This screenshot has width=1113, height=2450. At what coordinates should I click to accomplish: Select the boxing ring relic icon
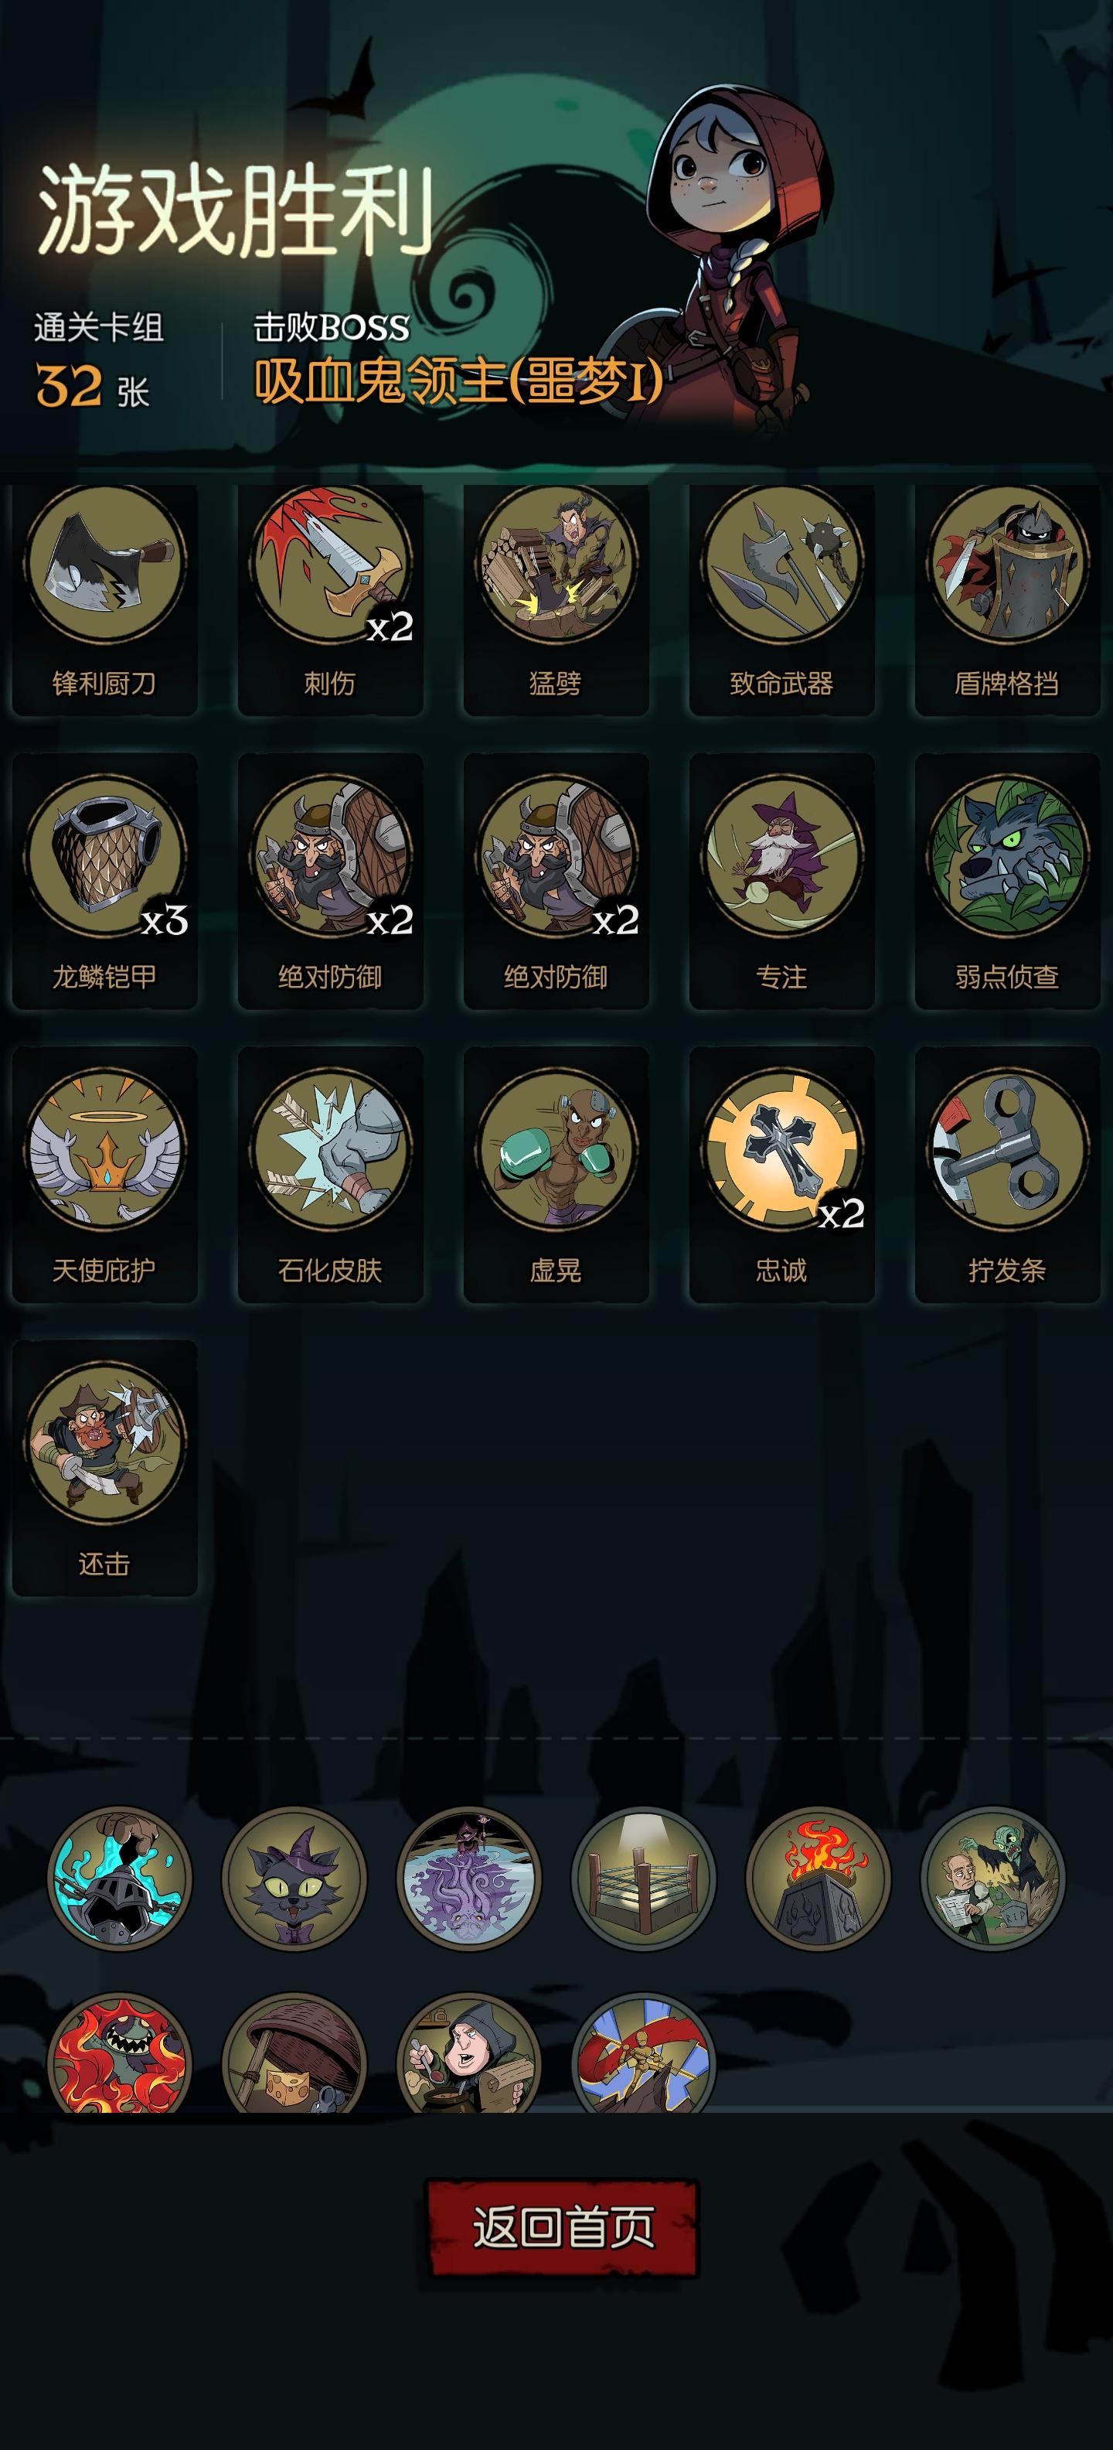click(644, 1878)
